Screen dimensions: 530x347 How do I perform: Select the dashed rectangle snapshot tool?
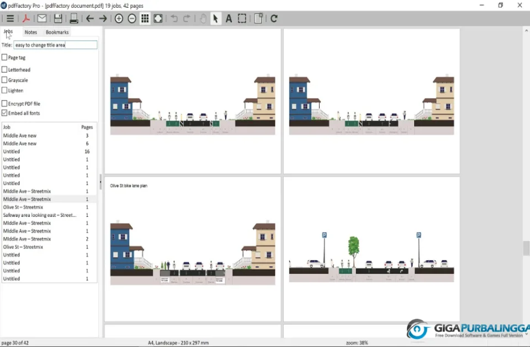242,19
